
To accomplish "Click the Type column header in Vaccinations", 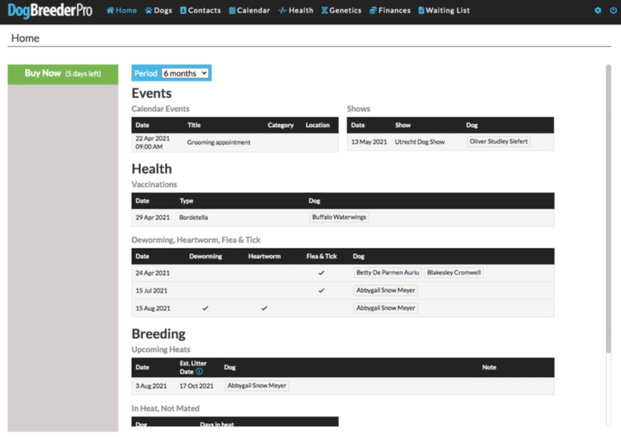I will pyautogui.click(x=186, y=200).
